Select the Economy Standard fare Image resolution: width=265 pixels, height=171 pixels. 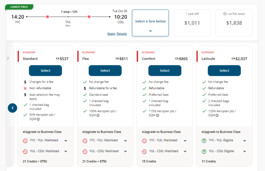(46, 71)
